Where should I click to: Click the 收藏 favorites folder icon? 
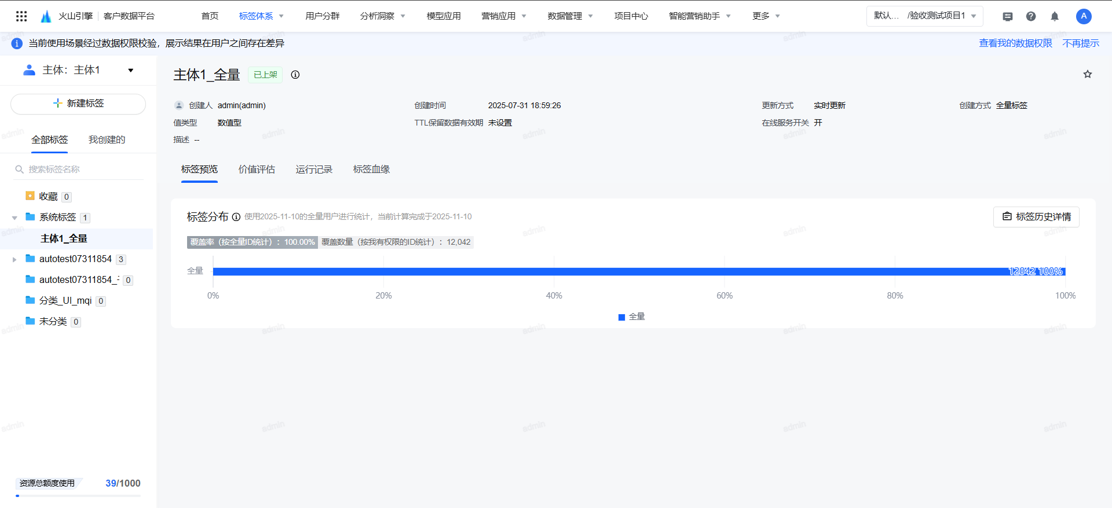coord(30,196)
